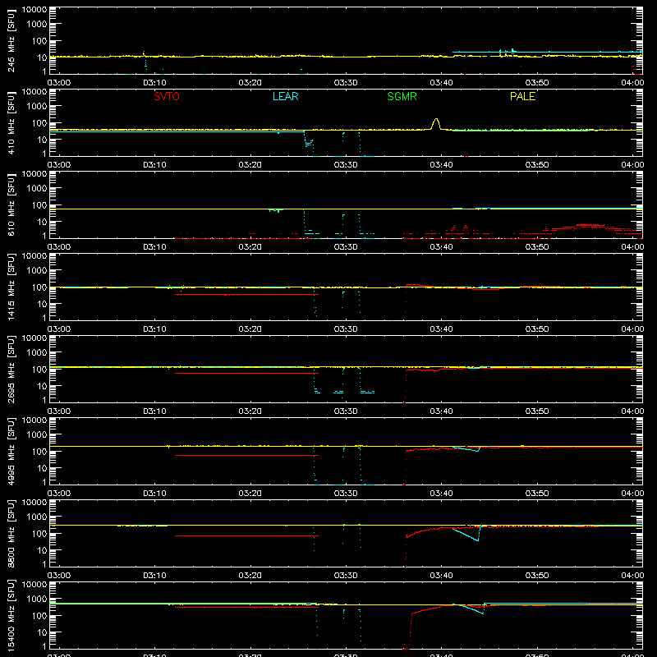Click the 03:30 tick under the 4995 MHz plot
657x657 pixels.
point(345,494)
